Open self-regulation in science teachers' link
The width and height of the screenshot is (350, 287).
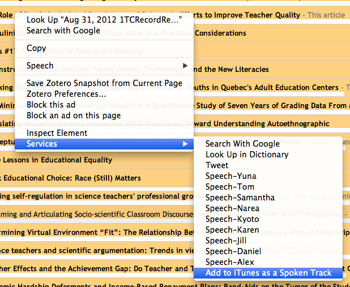click(97, 196)
